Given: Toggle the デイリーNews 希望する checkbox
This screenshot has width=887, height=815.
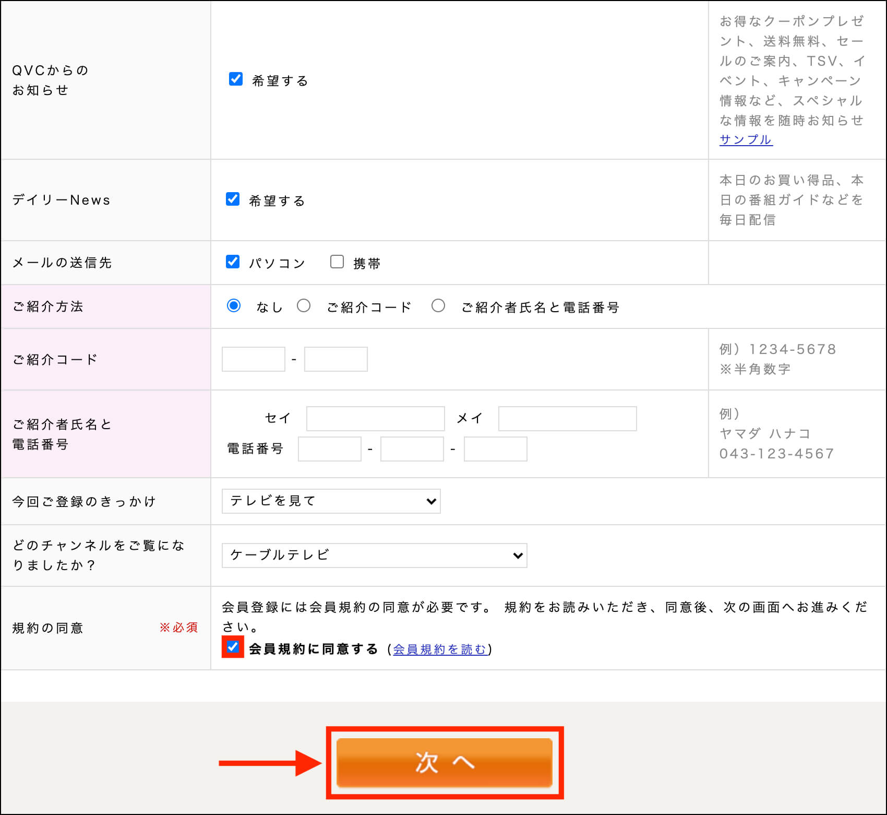Looking at the screenshot, I should pos(233,199).
